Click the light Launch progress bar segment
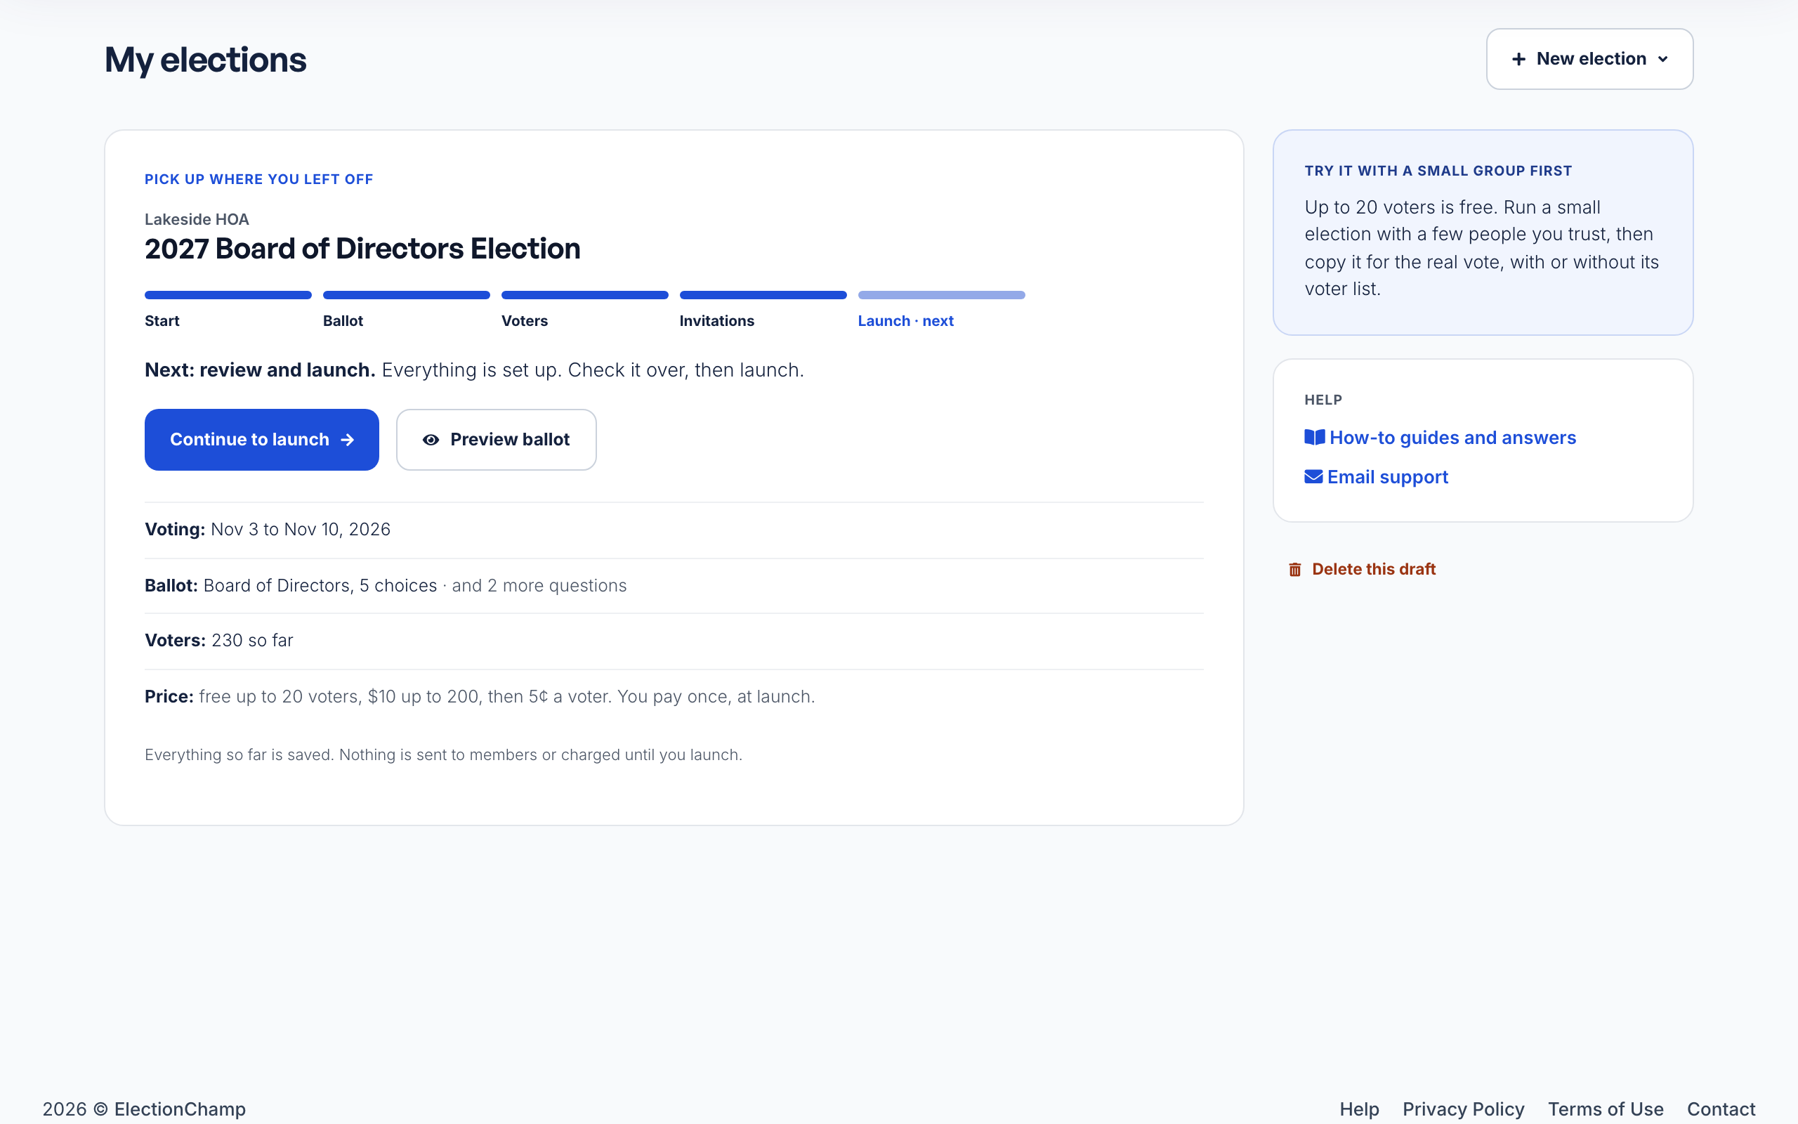 point(941,295)
